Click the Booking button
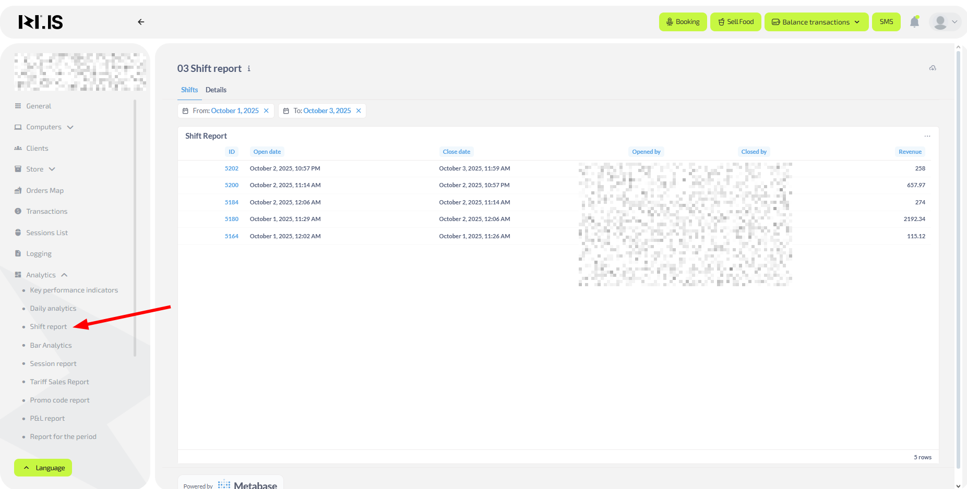The height and width of the screenshot is (489, 967). tap(683, 22)
